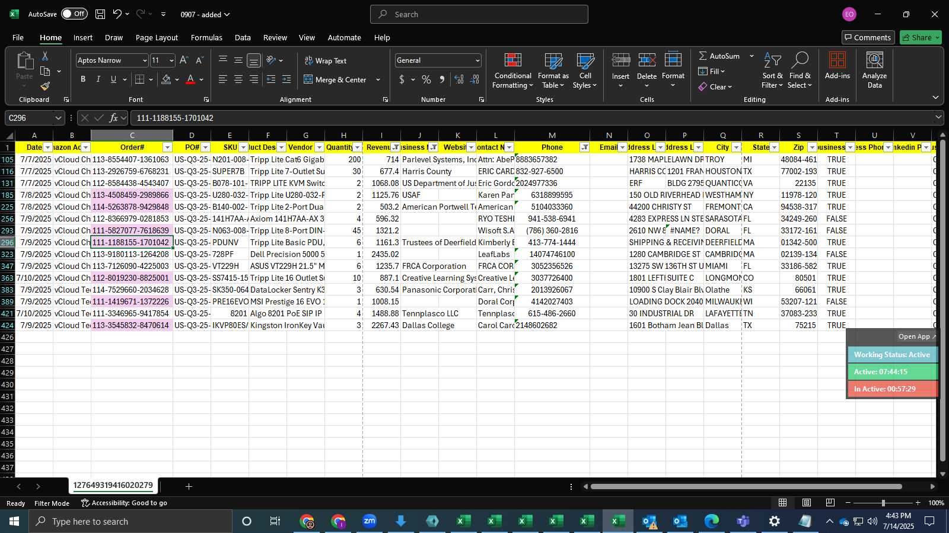This screenshot has width=949, height=533.
Task: Open Cell Styles gallery
Action: [x=585, y=70]
